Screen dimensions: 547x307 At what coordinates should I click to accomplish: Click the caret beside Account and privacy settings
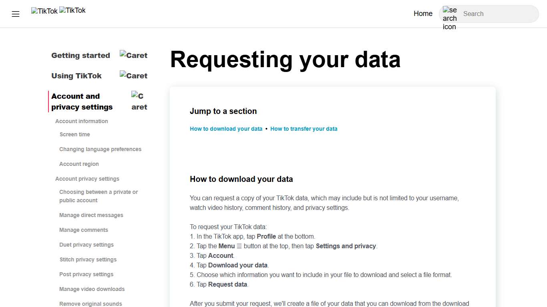coord(139,101)
